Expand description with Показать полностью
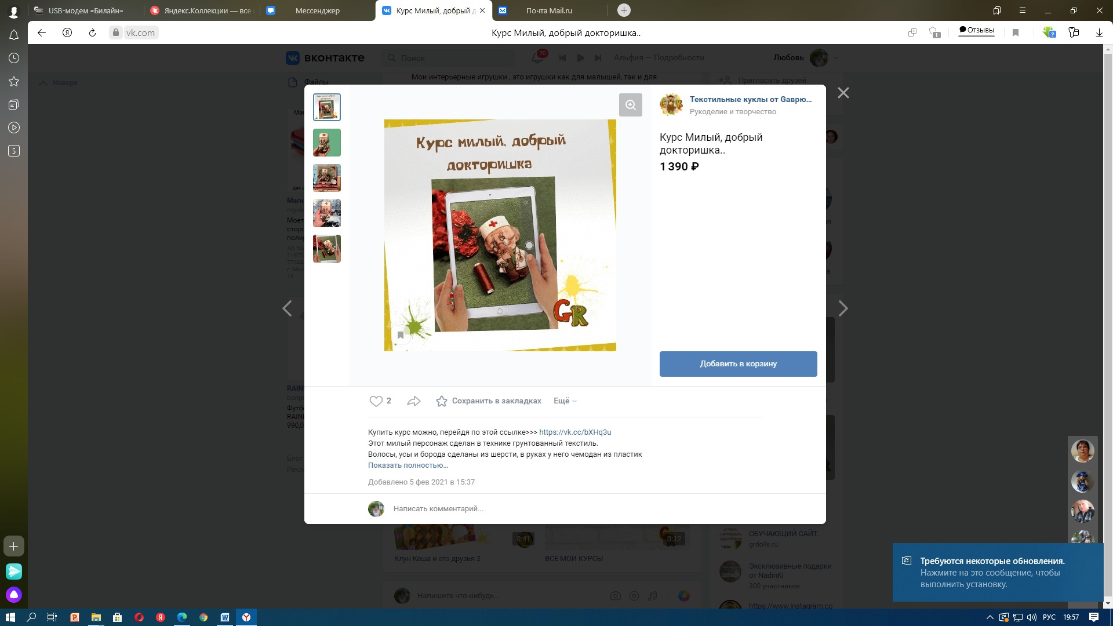Viewport: 1113px width, 626px height. pyautogui.click(x=408, y=465)
